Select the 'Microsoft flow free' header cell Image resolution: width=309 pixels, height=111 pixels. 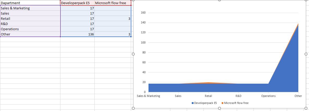click(113, 3)
